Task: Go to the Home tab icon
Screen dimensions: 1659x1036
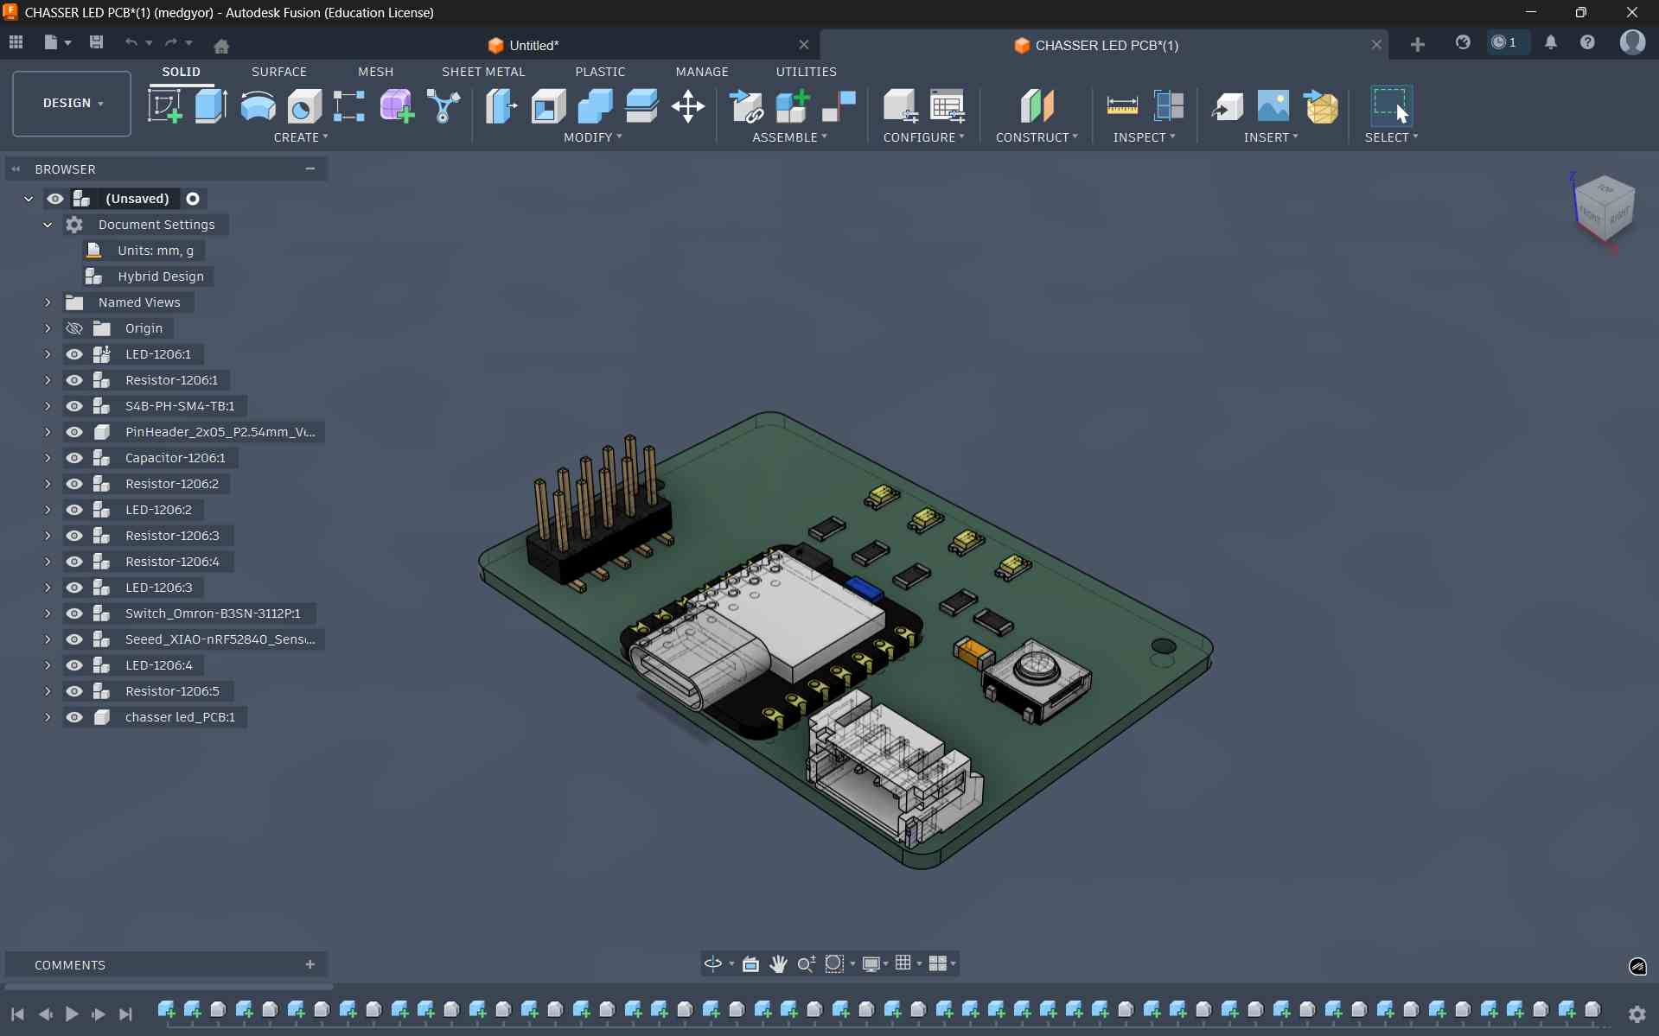Action: [221, 45]
